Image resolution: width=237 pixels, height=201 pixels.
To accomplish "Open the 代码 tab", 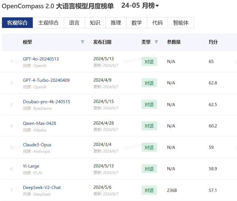I will (158, 23).
